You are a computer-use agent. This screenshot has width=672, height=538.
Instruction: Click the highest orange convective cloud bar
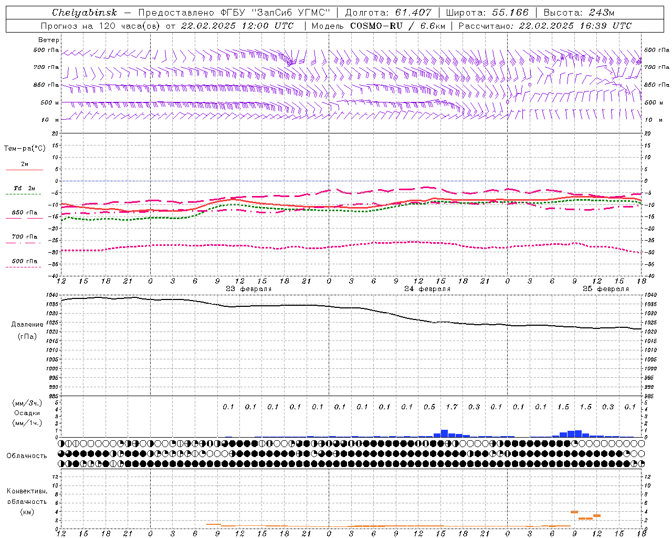(x=574, y=511)
